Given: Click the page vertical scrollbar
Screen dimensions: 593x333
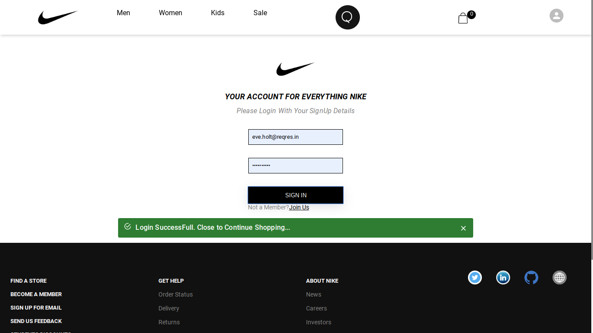Looking at the screenshot, I should [591, 130].
